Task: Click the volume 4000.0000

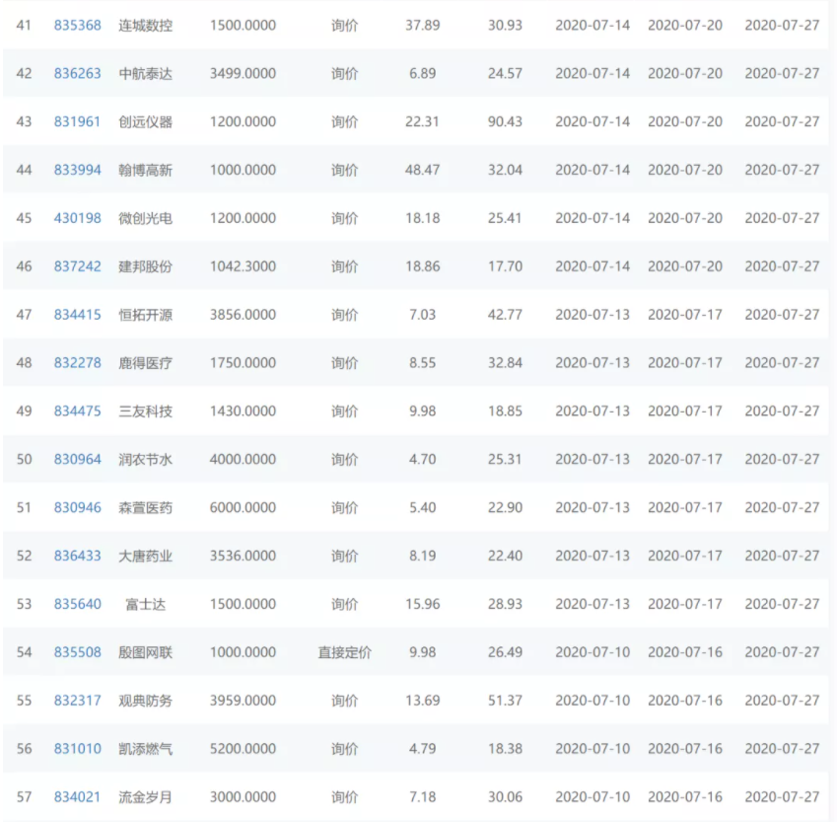Action: (243, 459)
